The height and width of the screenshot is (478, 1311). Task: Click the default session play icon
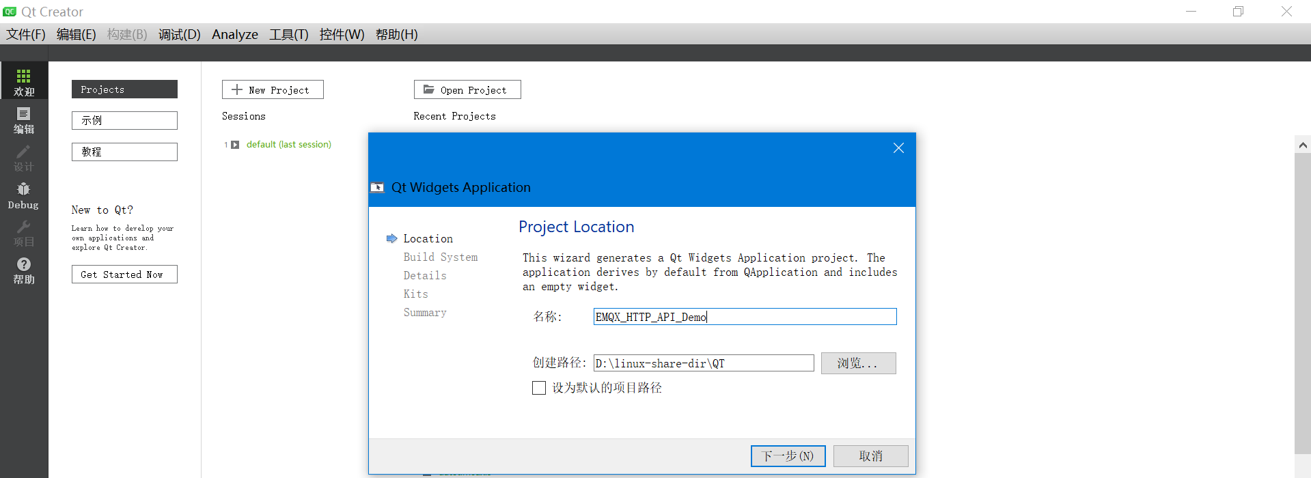[x=235, y=145]
